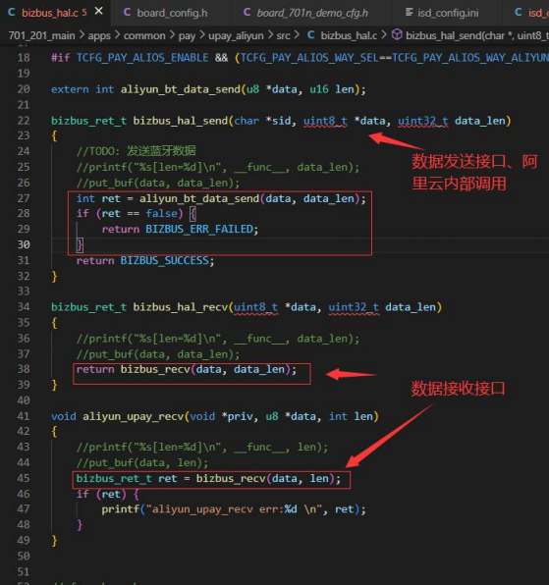Click 'BIZBUS_ERR_FAILED' on line 29
This screenshot has width=549, height=585.
pyautogui.click(x=199, y=229)
